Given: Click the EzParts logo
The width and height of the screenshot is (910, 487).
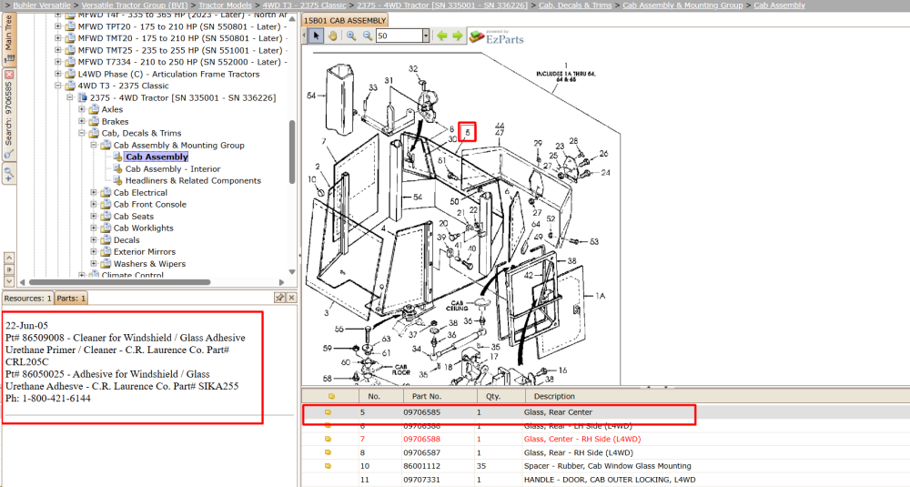Looking at the screenshot, I should click(497, 37).
